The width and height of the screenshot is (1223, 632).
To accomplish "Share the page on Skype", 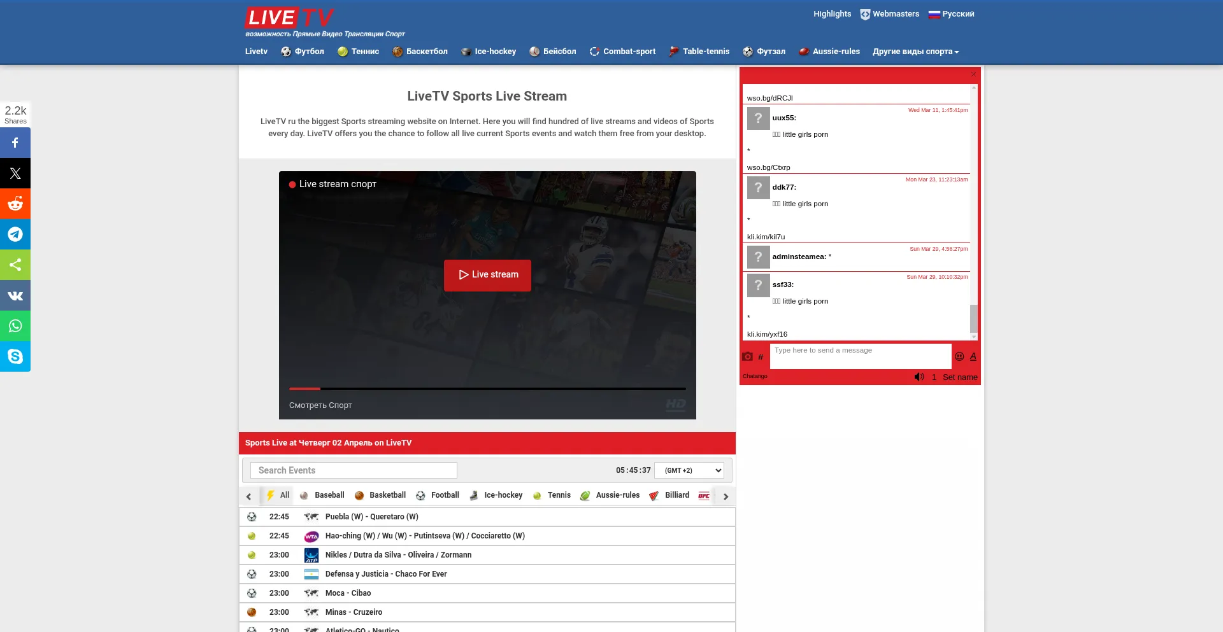I will (x=15, y=356).
